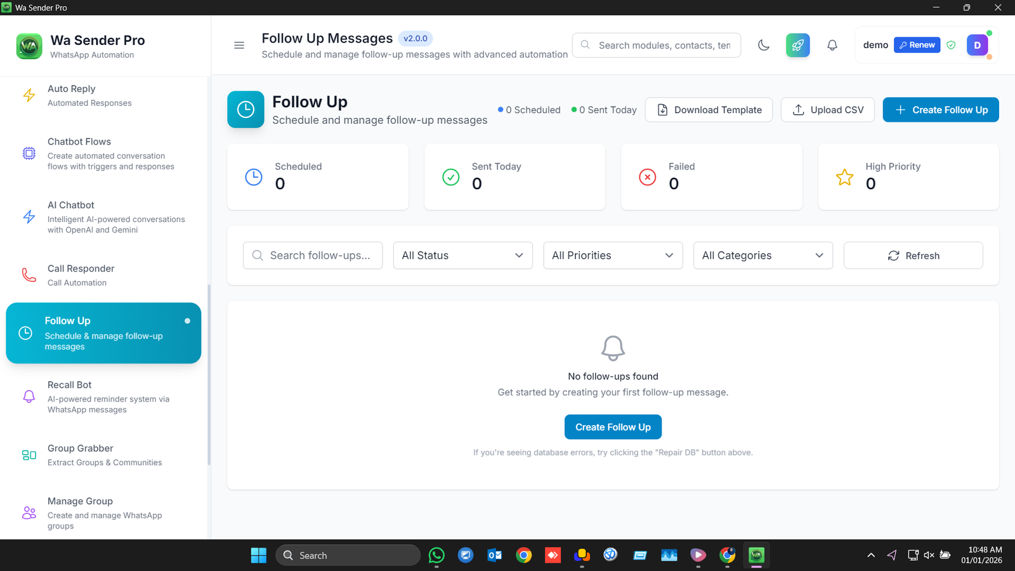The width and height of the screenshot is (1015, 571).
Task: Select the Recall Bot bell icon
Action: 29,397
